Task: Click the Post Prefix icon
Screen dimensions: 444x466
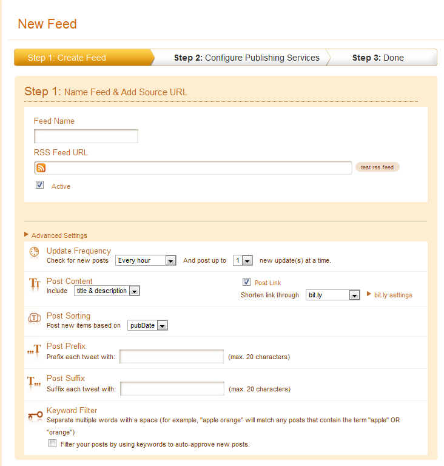Action: point(34,349)
